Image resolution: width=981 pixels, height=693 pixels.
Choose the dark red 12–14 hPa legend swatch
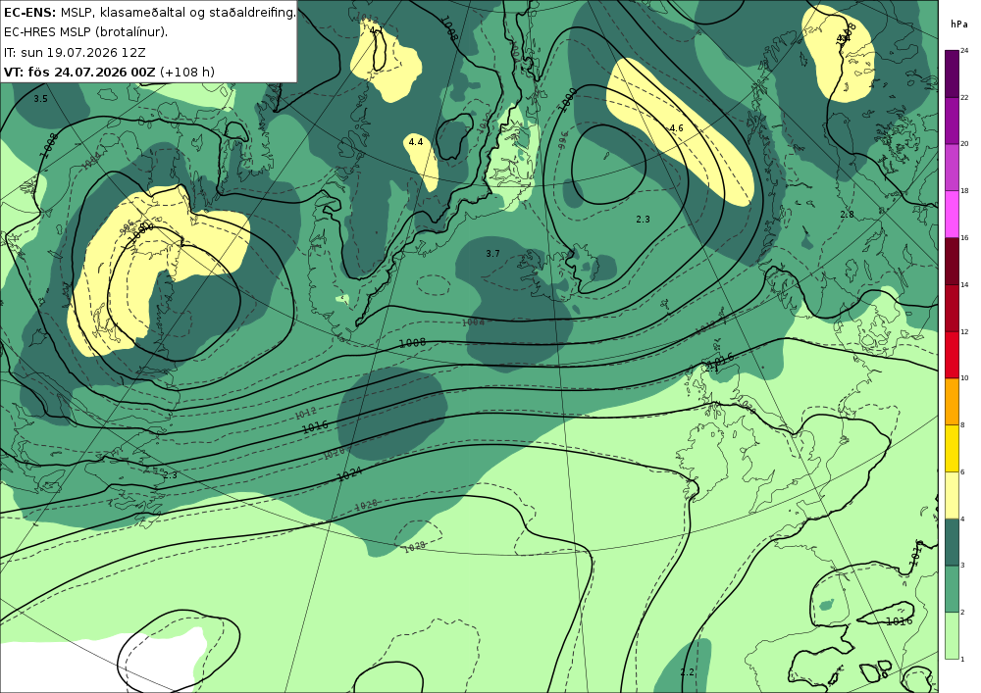[953, 308]
